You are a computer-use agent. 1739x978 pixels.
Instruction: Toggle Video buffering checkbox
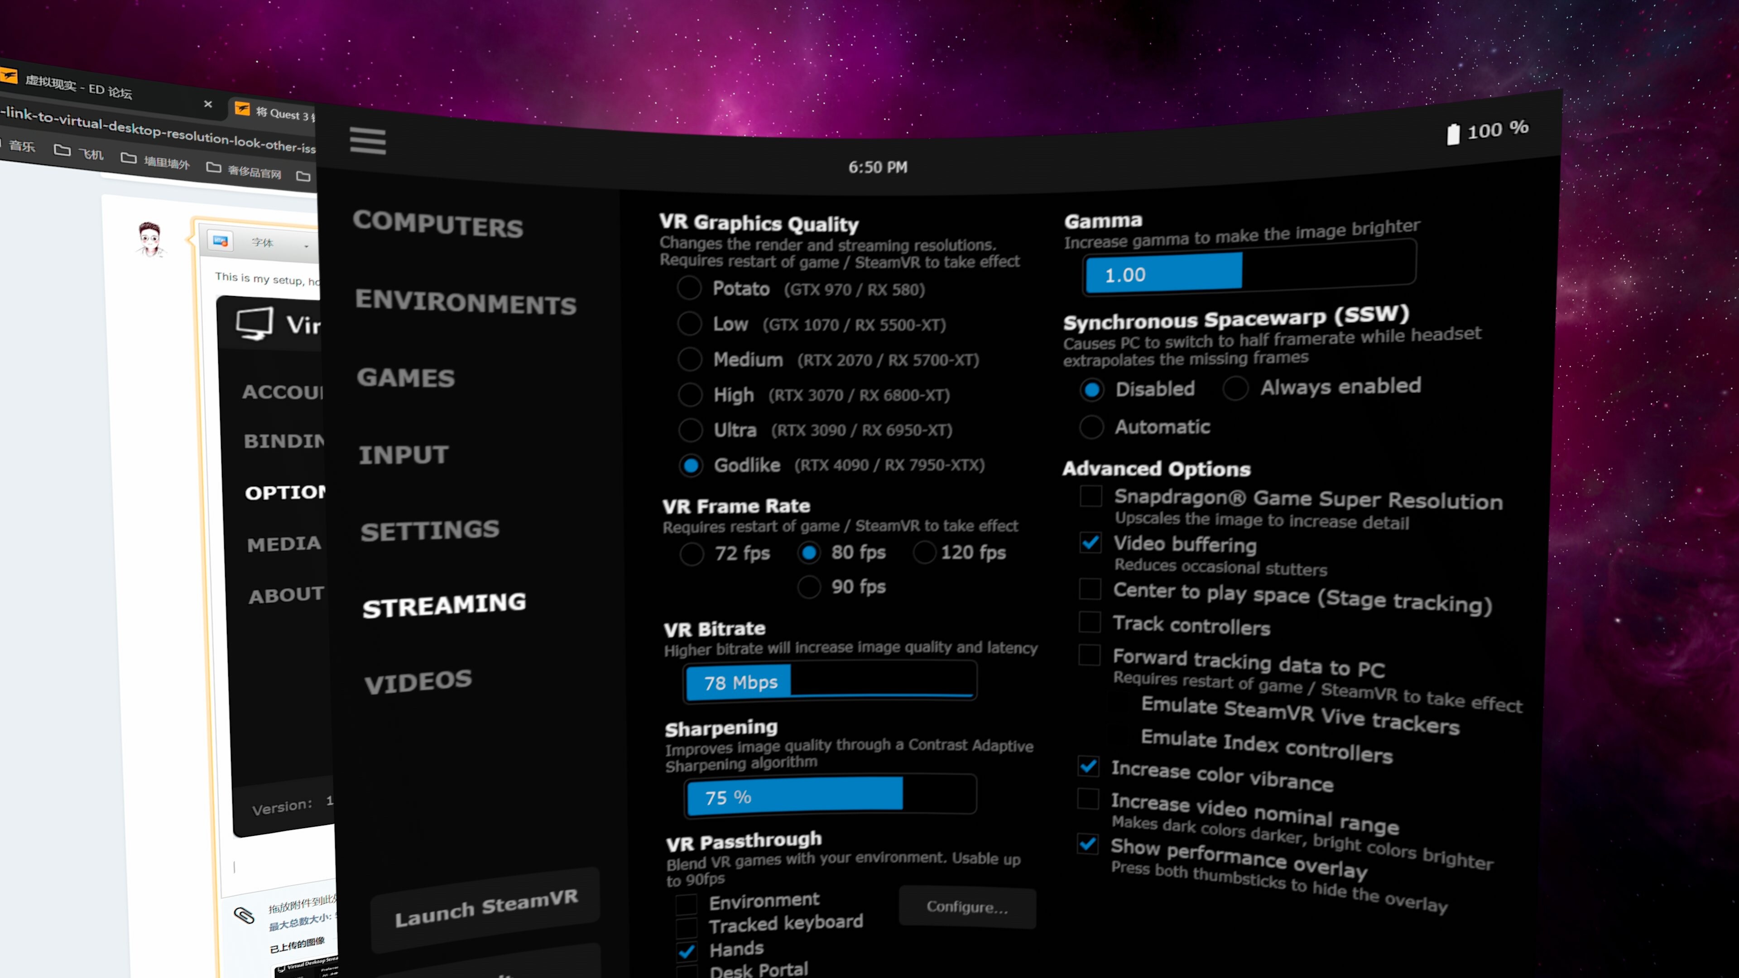click(x=1090, y=543)
